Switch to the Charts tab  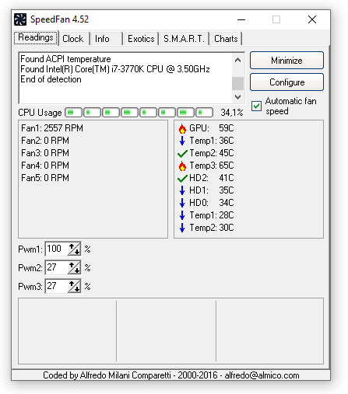pos(226,39)
